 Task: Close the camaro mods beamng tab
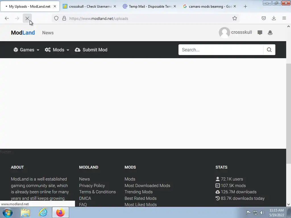(x=234, y=6)
